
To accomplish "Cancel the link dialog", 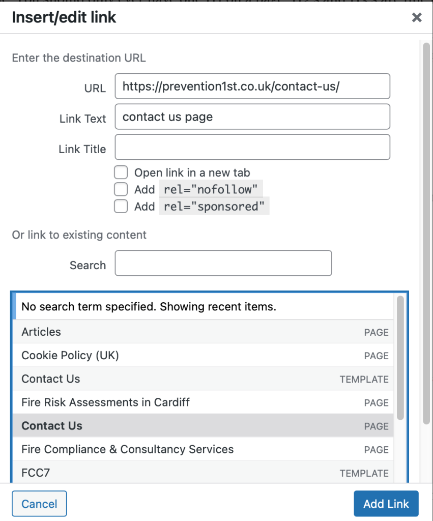I will 39,504.
